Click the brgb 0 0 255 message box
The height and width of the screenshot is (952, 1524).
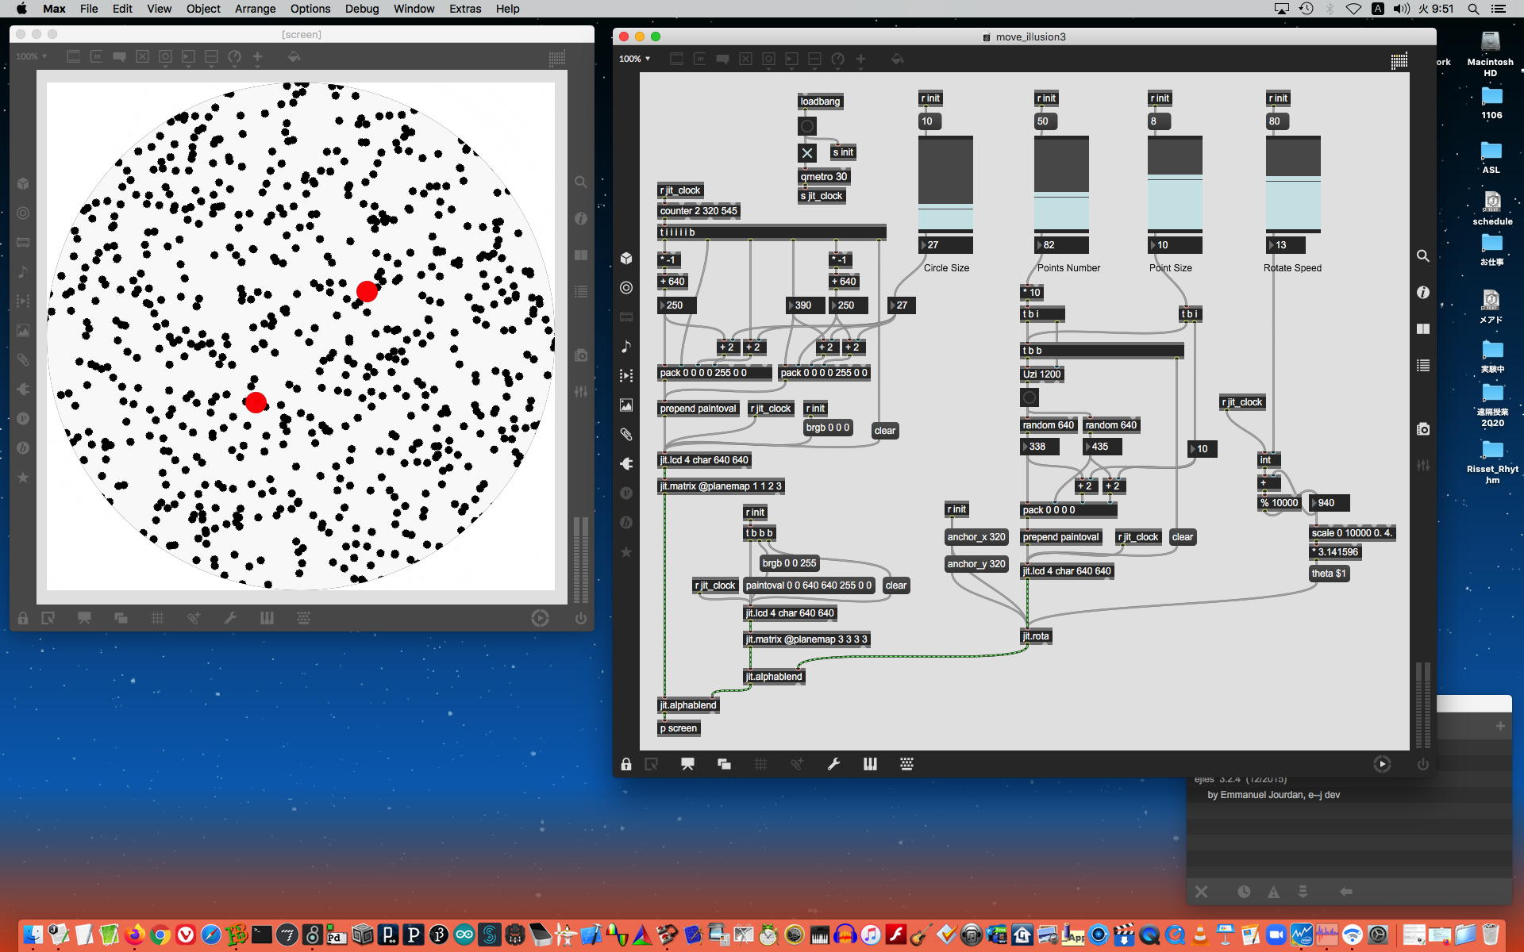pyautogui.click(x=788, y=563)
